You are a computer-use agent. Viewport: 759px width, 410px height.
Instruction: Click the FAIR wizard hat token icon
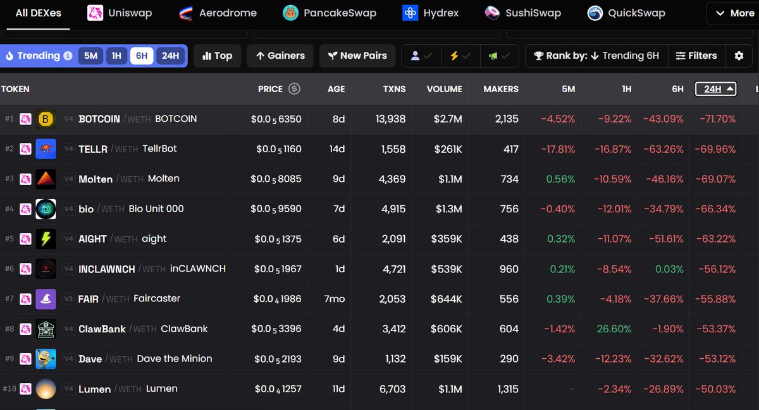(x=46, y=299)
